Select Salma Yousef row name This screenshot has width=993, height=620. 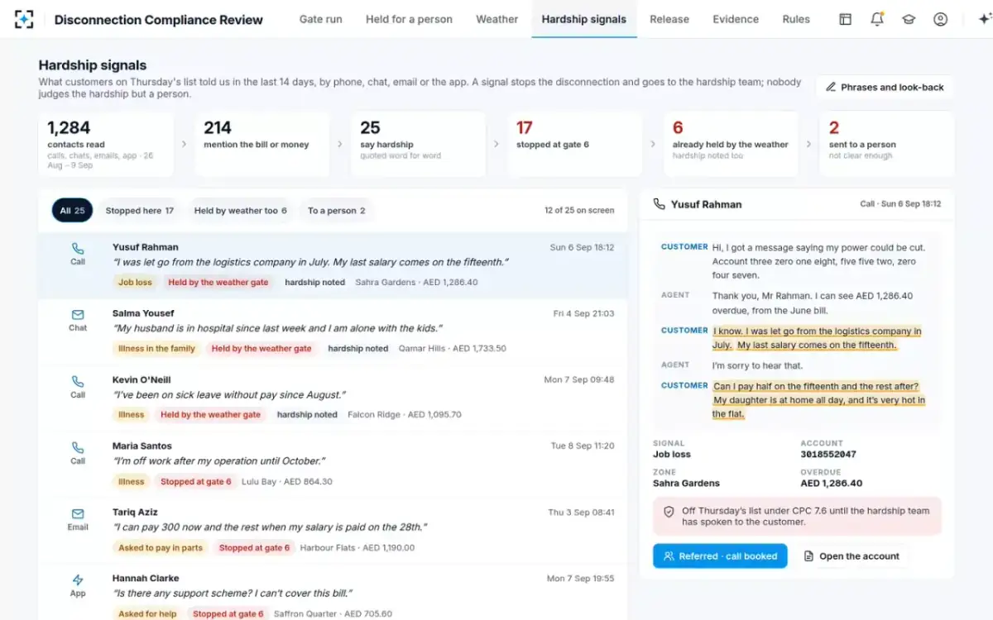tap(143, 313)
